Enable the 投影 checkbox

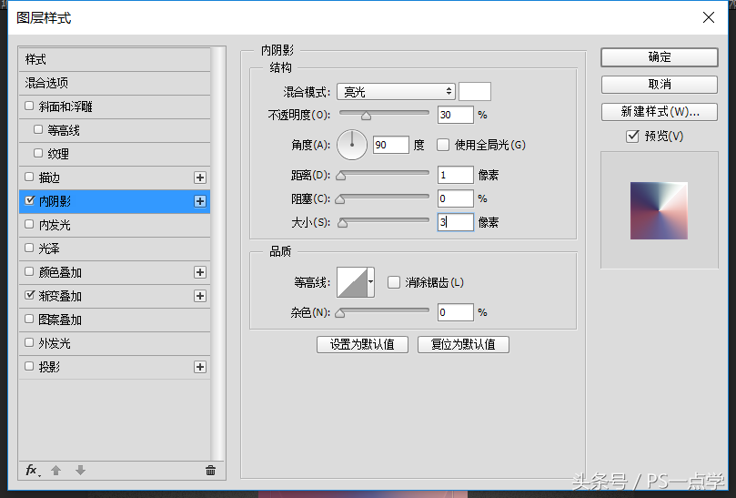[29, 367]
